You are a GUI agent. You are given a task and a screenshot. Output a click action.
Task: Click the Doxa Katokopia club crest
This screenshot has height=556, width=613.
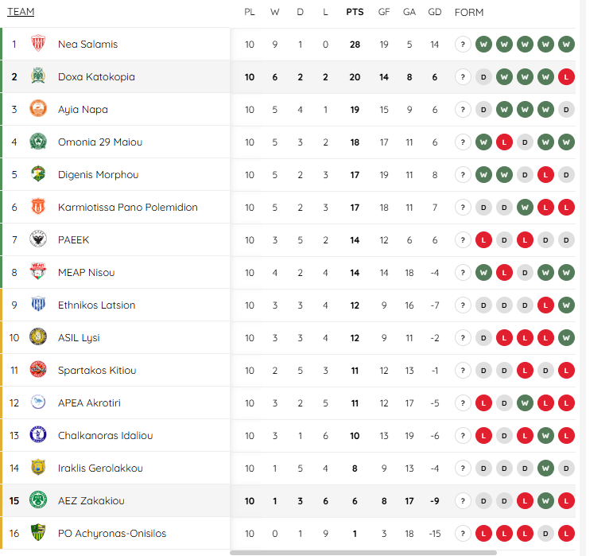38,77
